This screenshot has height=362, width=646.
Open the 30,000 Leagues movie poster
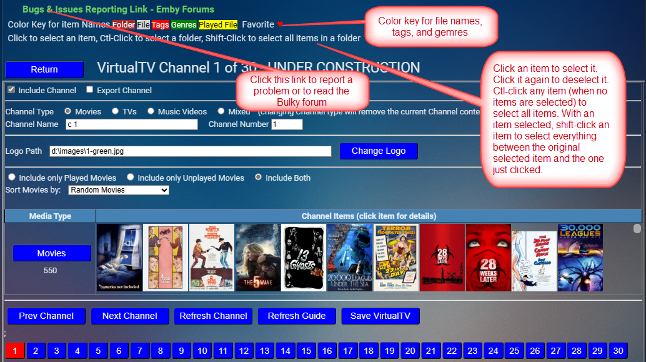pyautogui.click(x=580, y=258)
